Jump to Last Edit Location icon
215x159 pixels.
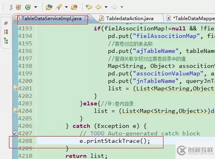[89, 7]
